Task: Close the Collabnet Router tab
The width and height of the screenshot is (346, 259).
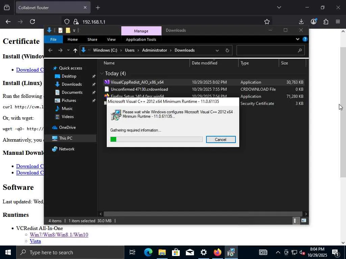Action: pos(85,7)
